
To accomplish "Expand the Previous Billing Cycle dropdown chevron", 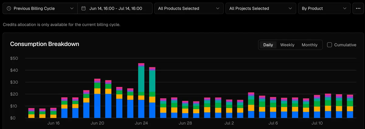I will [72, 9].
